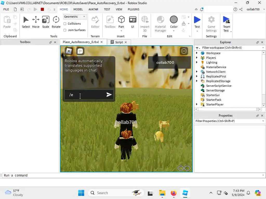Activate the Rotate tool
Screen dimensions: 266x199
click(x=56, y=22)
